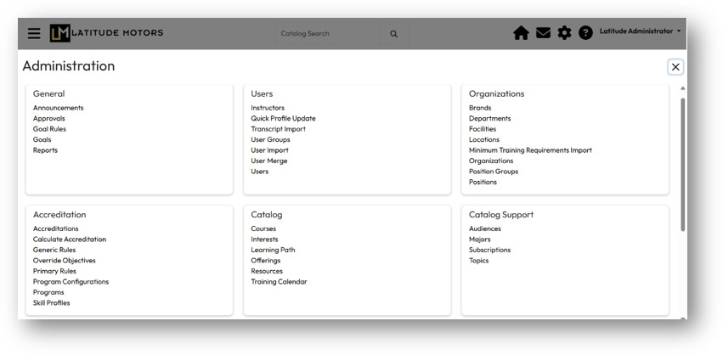Click the help question mark icon
This screenshot has width=723, height=355.
coord(585,33)
